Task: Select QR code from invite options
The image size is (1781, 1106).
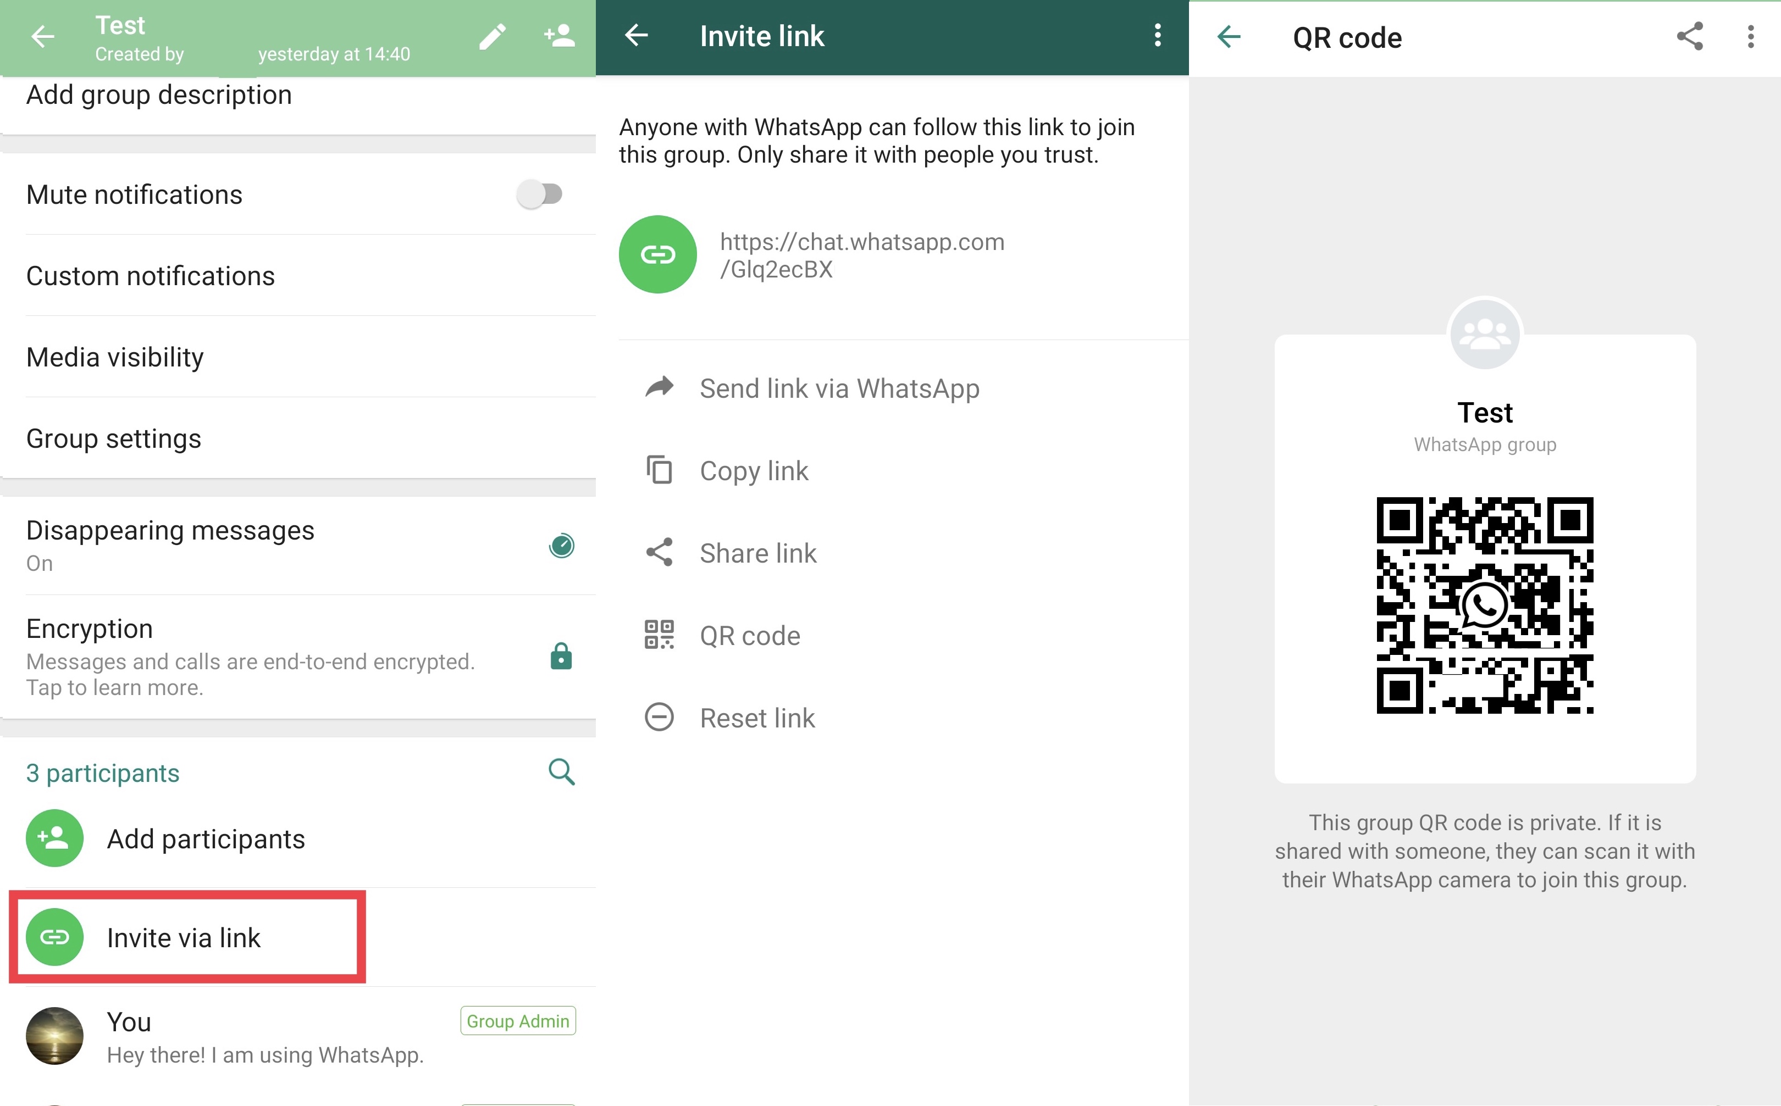Action: pos(750,633)
